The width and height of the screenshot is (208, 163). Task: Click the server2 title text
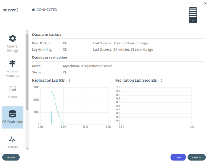(x=11, y=10)
